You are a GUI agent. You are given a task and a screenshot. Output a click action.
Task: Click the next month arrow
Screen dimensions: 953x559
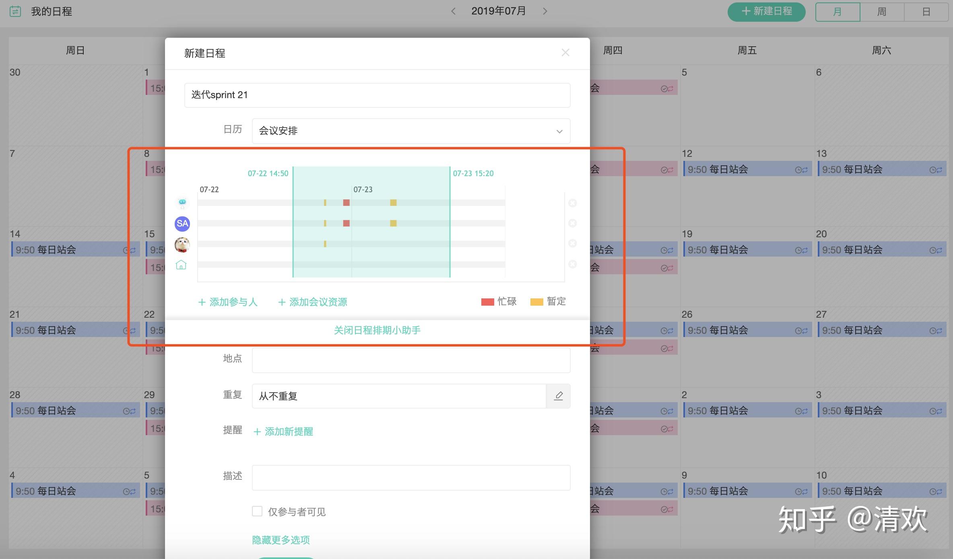(545, 11)
